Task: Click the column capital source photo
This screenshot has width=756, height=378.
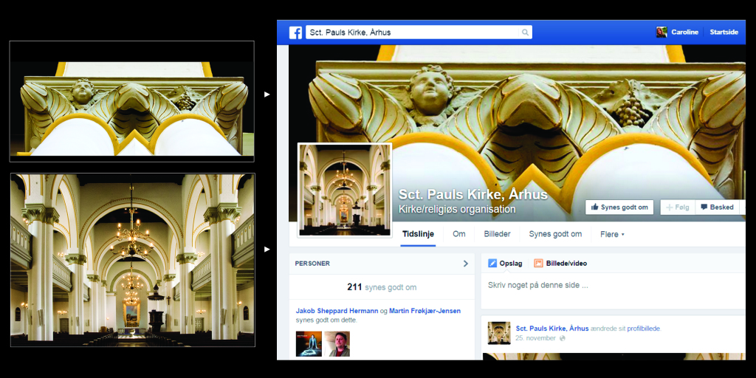Action: [131, 101]
